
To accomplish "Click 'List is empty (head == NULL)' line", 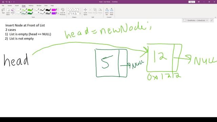I will coord(30,34).
